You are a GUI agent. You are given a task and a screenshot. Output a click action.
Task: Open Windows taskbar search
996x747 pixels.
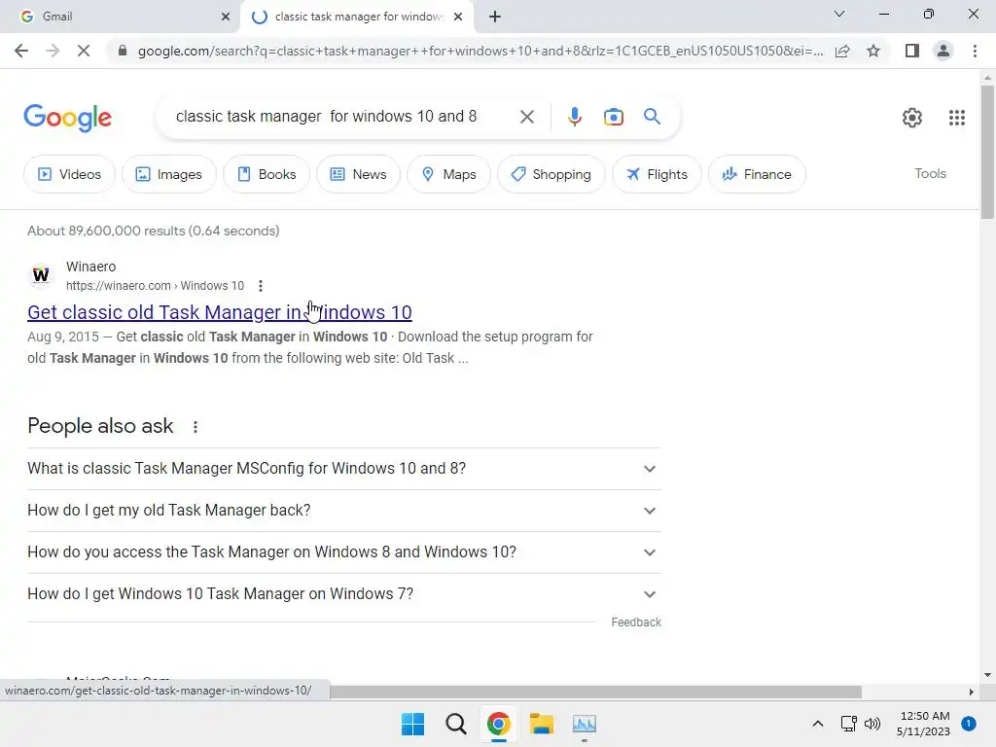(455, 724)
